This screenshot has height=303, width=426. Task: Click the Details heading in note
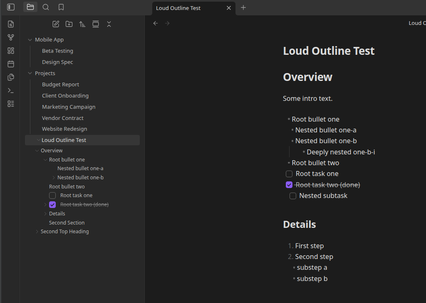(300, 225)
